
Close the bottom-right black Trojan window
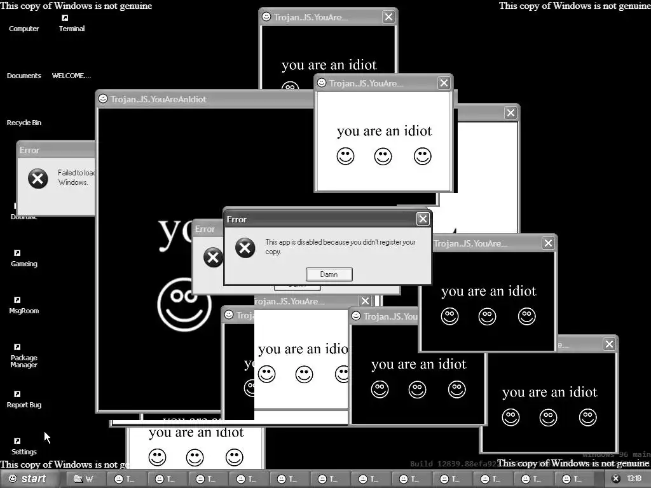click(x=609, y=344)
